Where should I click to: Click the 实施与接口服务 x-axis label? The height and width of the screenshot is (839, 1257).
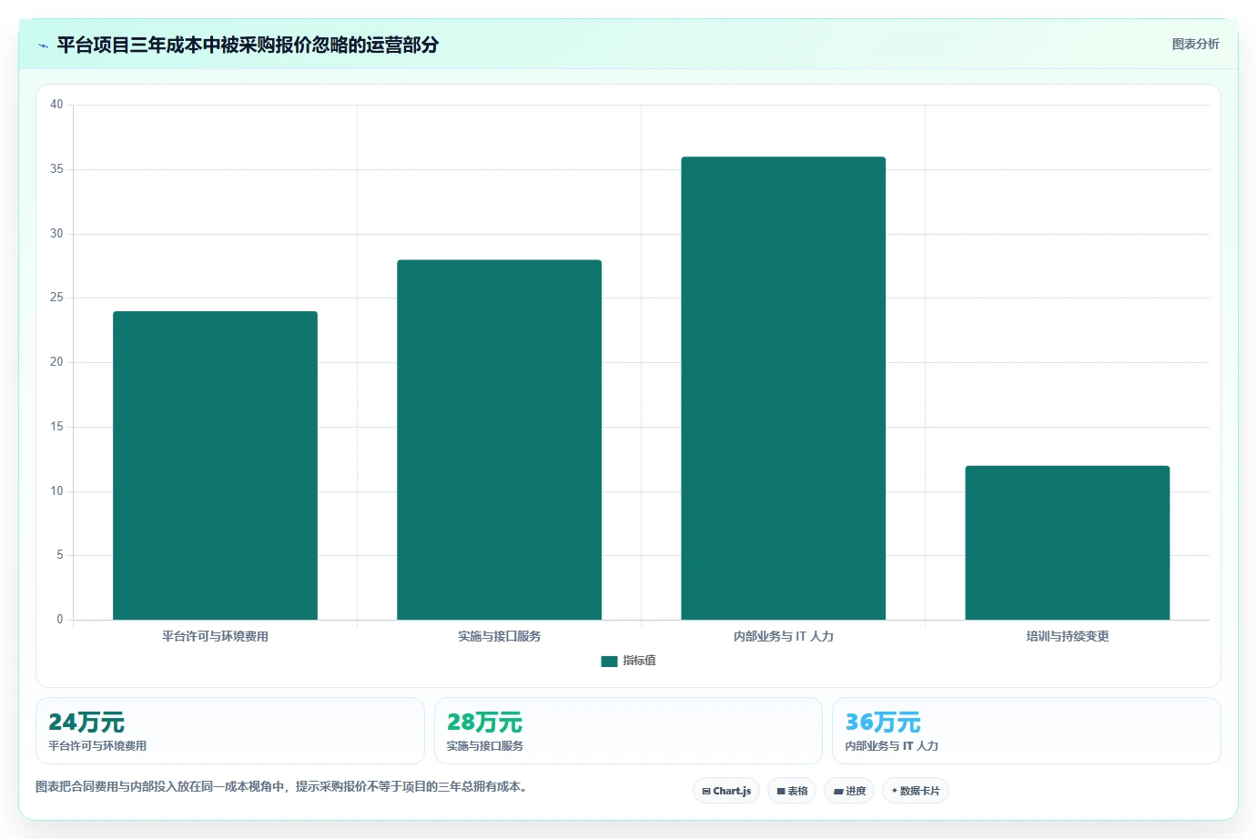[x=499, y=636]
